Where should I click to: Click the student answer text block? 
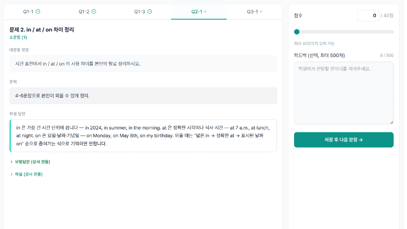coord(143,136)
